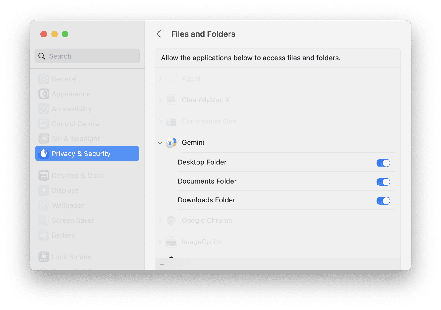Click the Desktop & Dock icon
441x310 pixels.
pos(44,176)
